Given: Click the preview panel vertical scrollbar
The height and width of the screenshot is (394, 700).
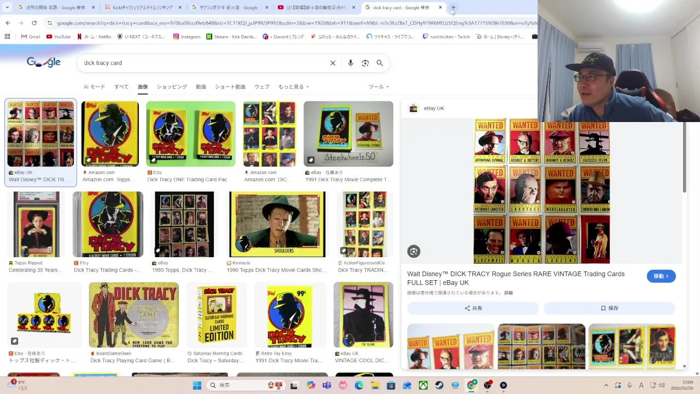Looking at the screenshot, I should pyautogui.click(x=684, y=157).
